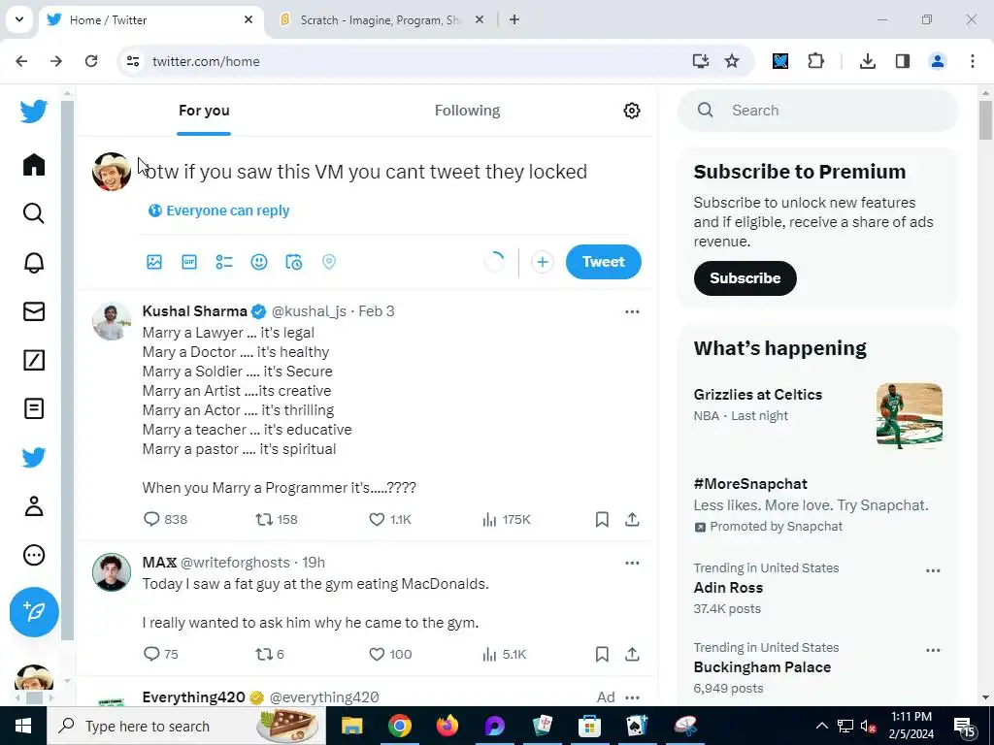Click the Grizzlies at Celtics thumbnail image
Screen dimensions: 994x745
click(x=909, y=416)
